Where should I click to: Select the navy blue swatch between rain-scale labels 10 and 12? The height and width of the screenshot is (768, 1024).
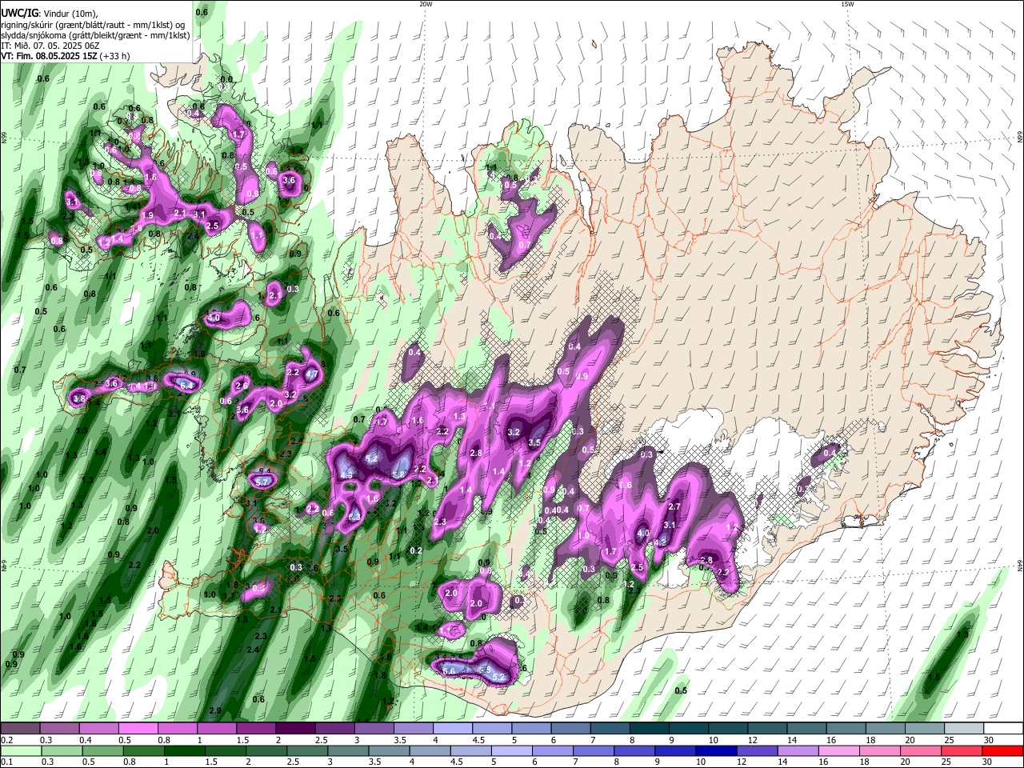pyautogui.click(x=714, y=750)
